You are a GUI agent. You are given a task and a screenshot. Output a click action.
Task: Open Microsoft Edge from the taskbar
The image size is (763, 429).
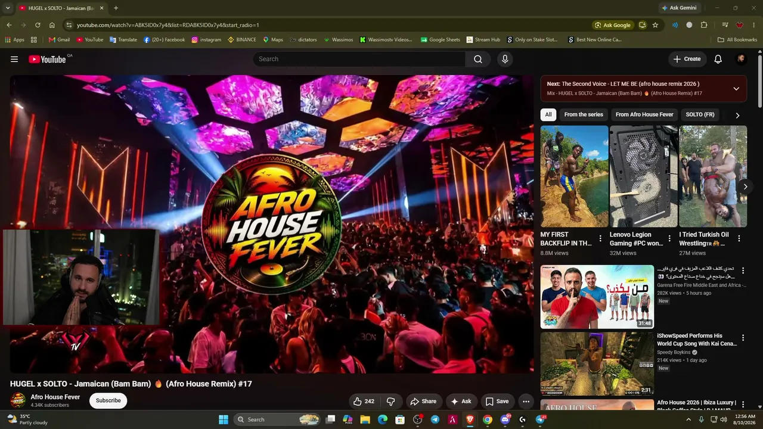383,419
